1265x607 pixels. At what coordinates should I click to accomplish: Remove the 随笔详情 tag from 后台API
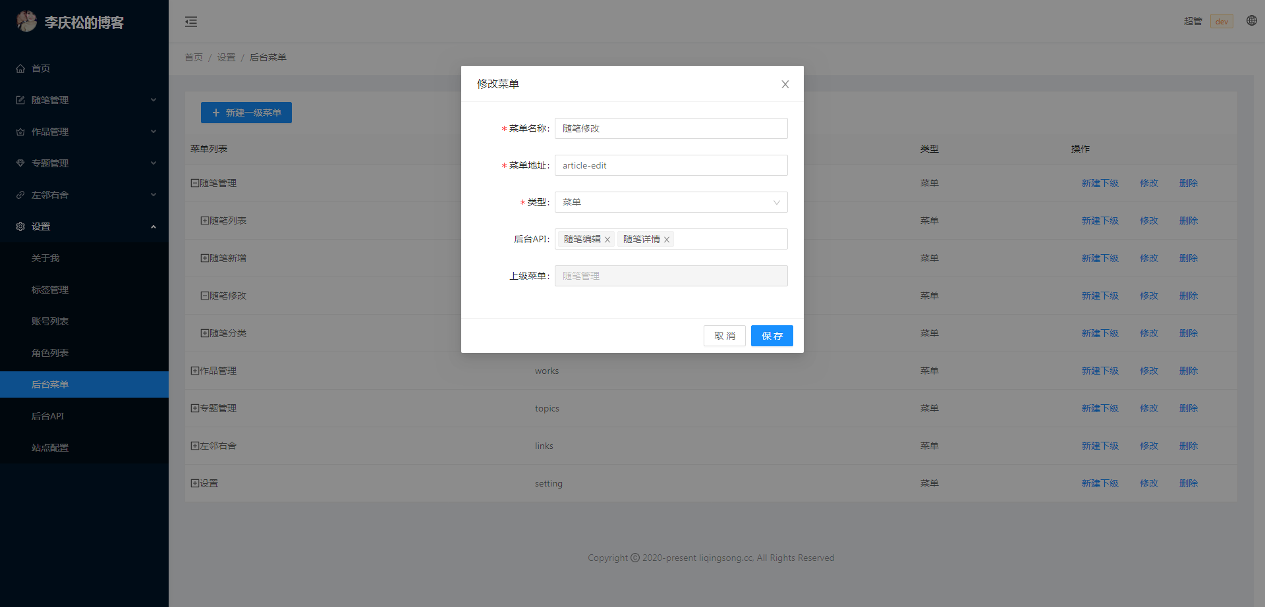667,240
